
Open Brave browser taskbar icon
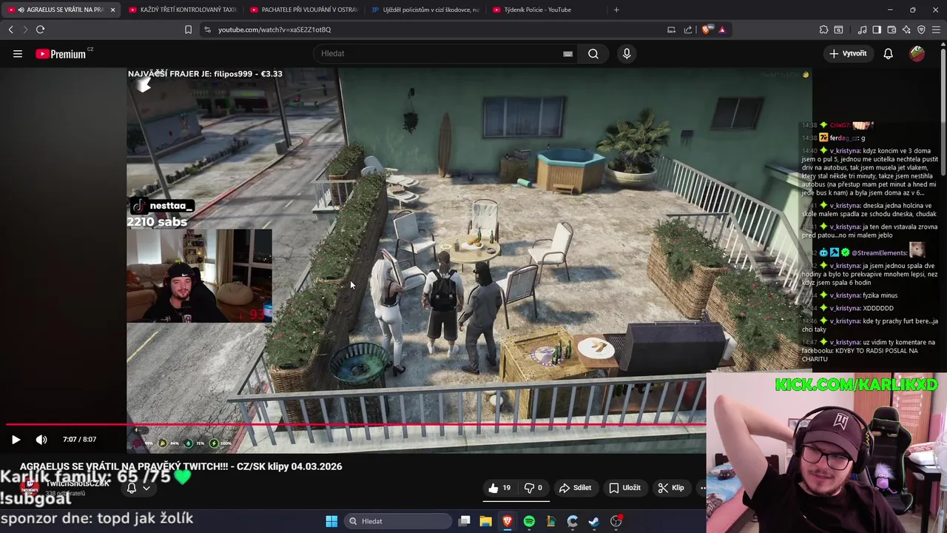tap(507, 521)
